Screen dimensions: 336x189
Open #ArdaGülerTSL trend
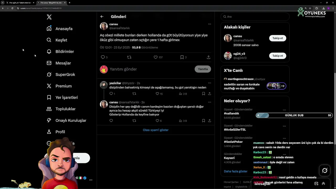point(235,129)
